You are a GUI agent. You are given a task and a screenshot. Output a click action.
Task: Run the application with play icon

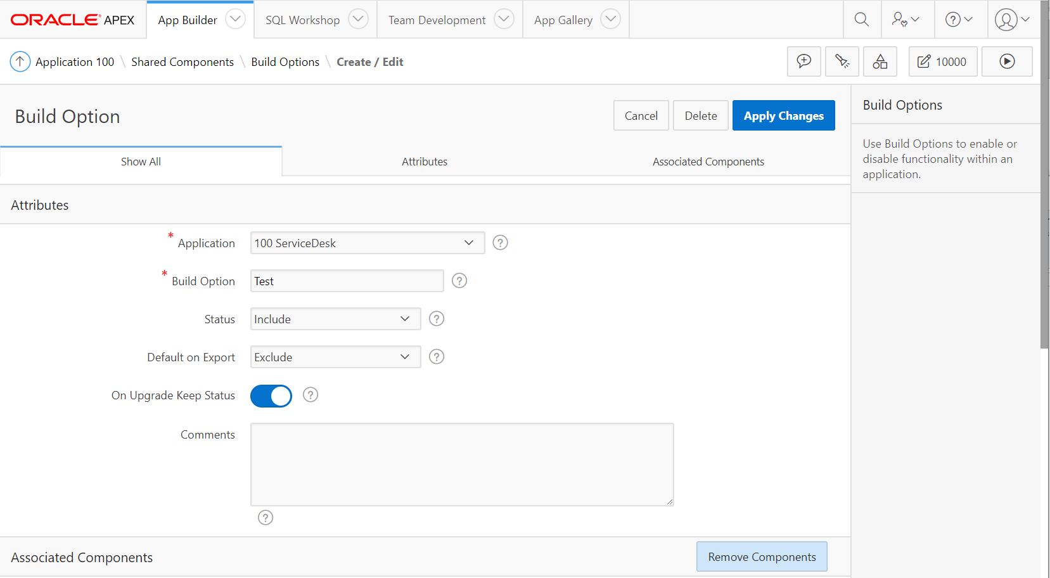tap(1006, 61)
